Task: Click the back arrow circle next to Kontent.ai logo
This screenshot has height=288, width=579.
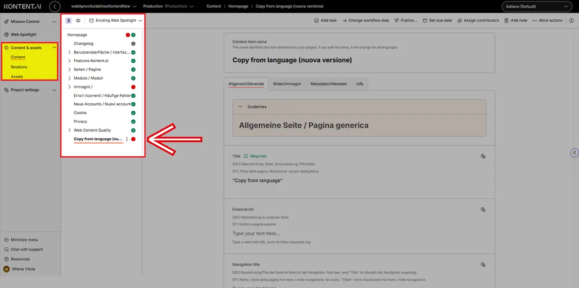Action: [x=55, y=6]
